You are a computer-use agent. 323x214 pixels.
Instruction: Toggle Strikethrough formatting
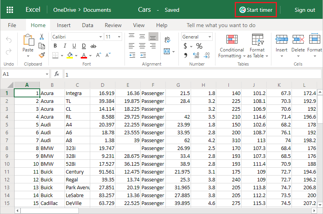tap(93, 46)
